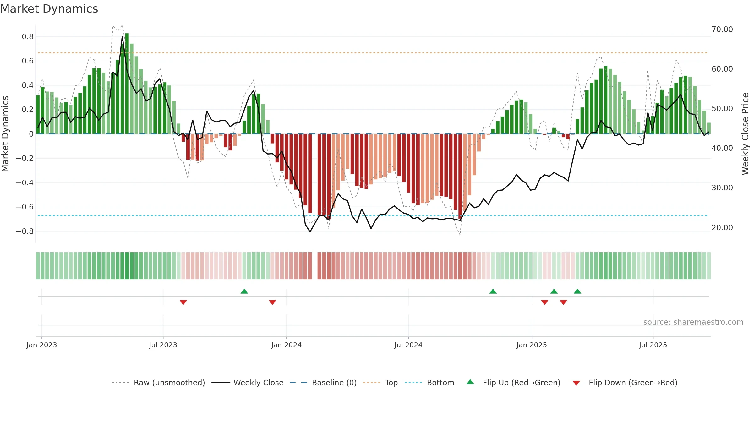754x424 pixels.
Task: Click the 60.00 price axis value
Action: point(722,69)
